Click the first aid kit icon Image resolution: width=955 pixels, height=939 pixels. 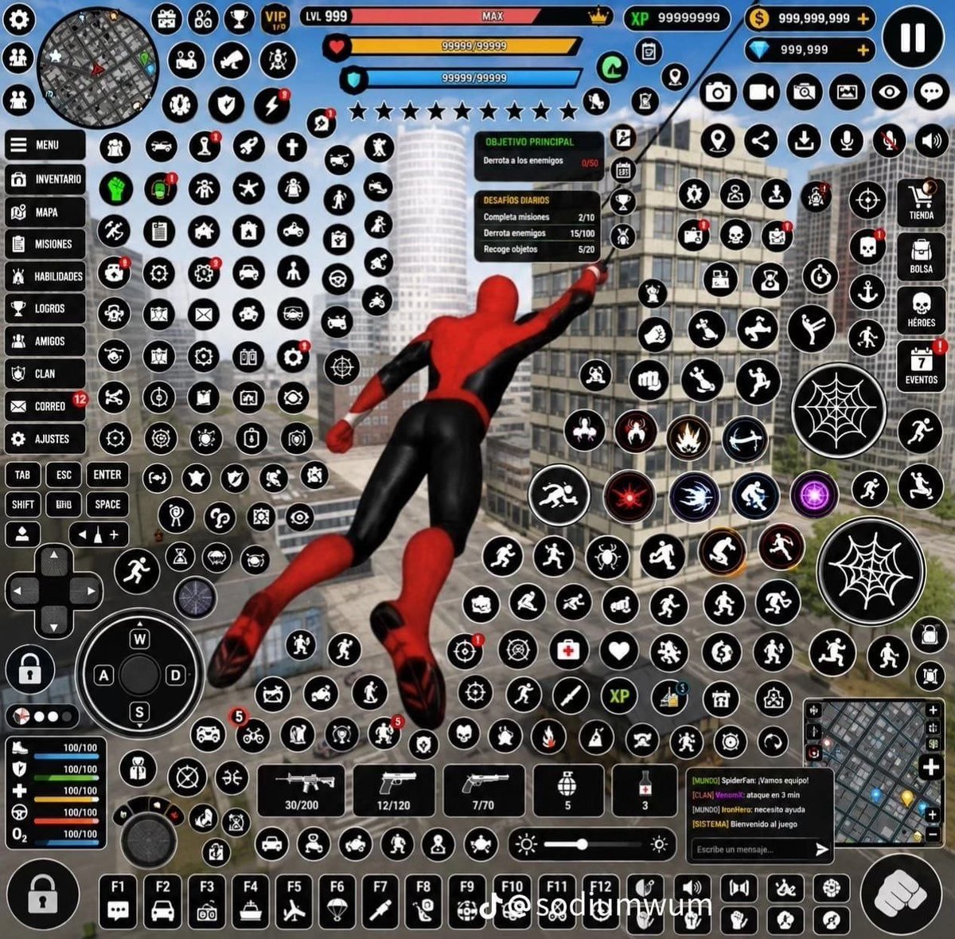pos(567,651)
